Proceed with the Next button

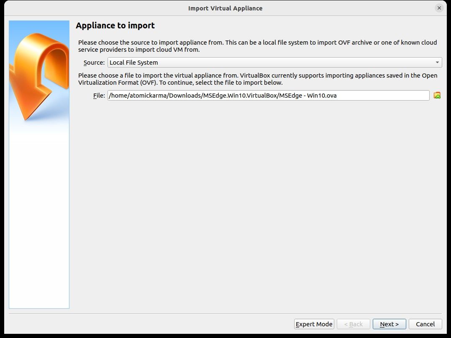click(389, 324)
